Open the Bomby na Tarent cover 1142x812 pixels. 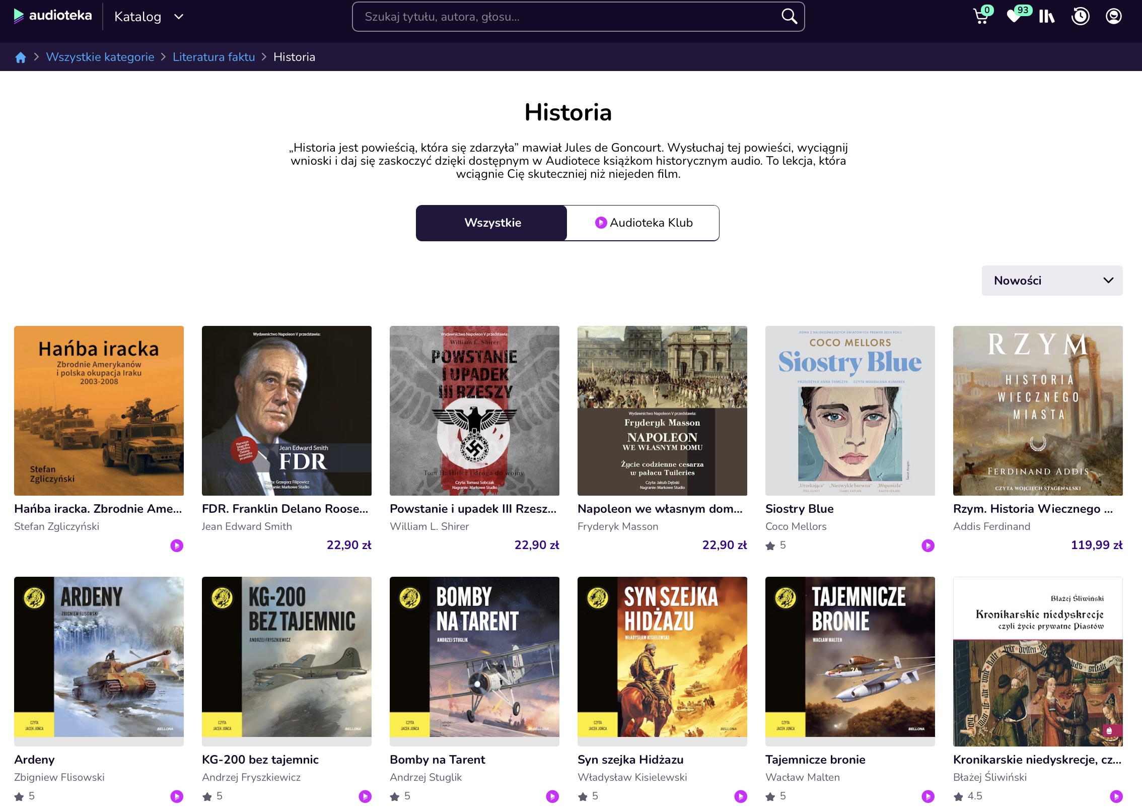coord(474,661)
